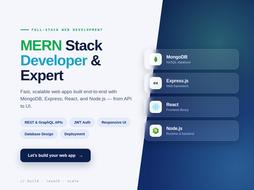The image size is (254, 190).
Task: Click the Let's build your web app button
Action: click(x=55, y=156)
